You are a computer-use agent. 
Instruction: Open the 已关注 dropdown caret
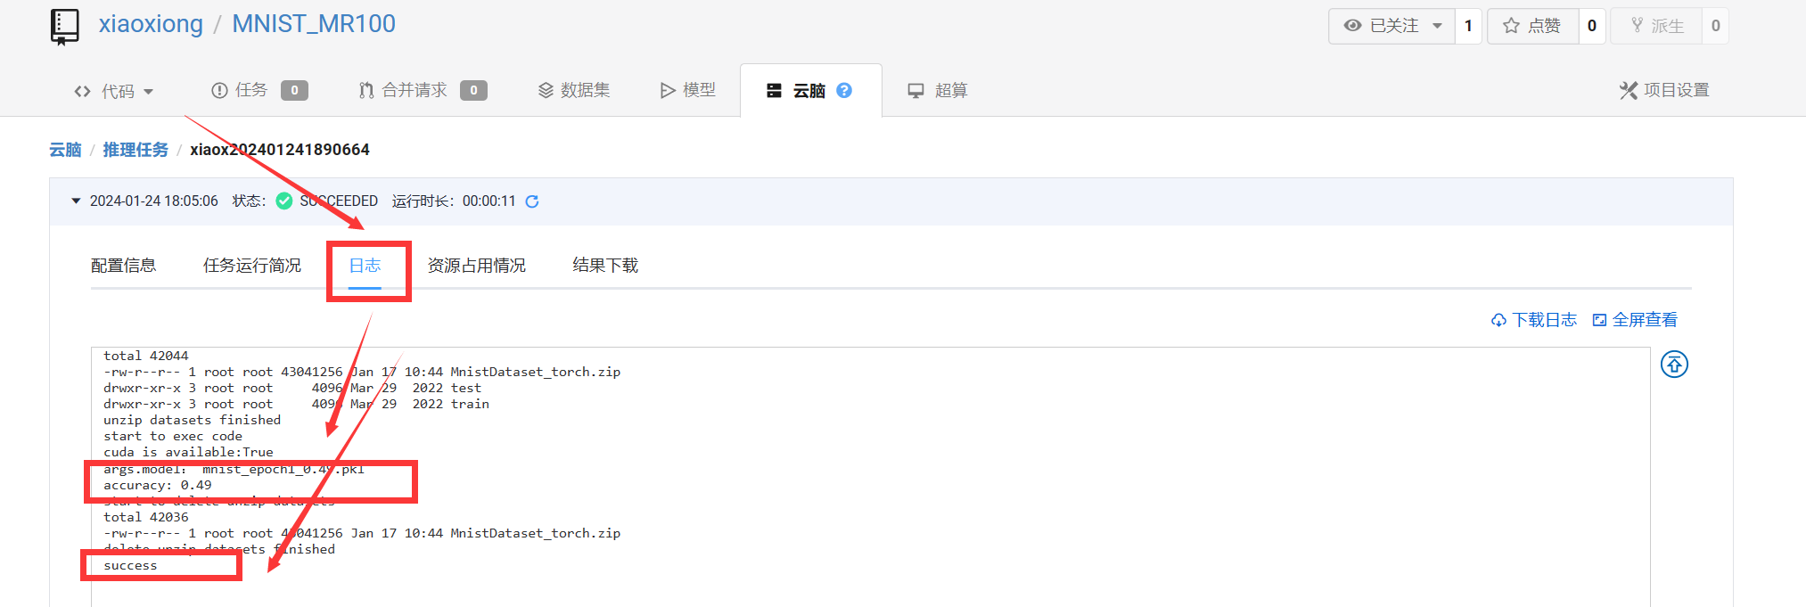click(1437, 26)
